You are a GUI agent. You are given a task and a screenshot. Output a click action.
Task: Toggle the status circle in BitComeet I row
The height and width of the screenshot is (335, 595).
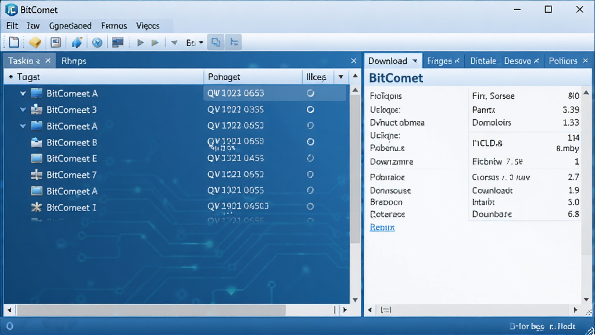coord(310,206)
